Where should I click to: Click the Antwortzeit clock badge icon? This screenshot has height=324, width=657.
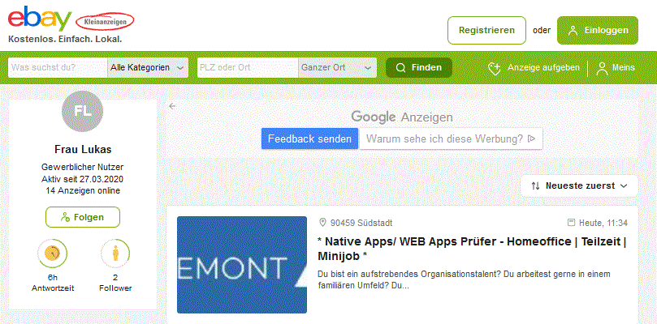pos(52,254)
